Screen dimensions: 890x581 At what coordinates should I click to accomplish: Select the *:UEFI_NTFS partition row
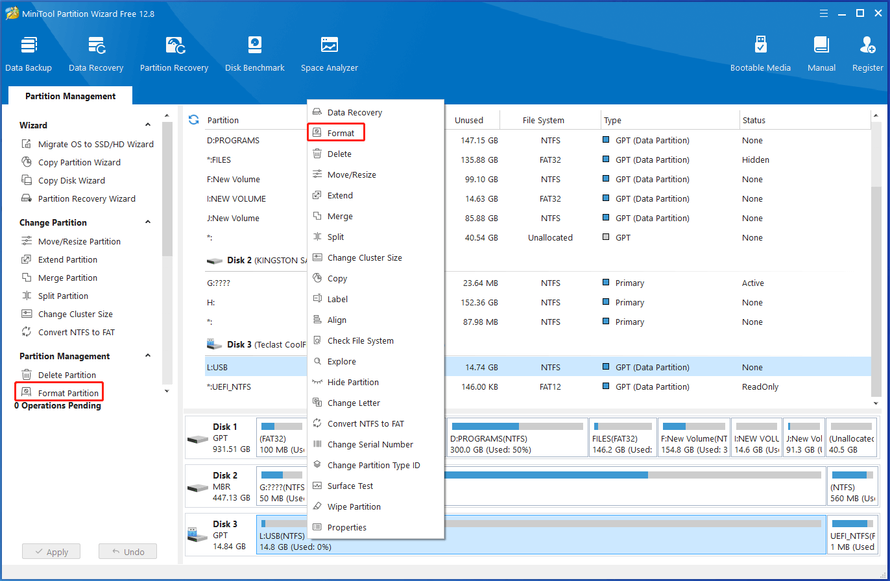(x=538, y=386)
